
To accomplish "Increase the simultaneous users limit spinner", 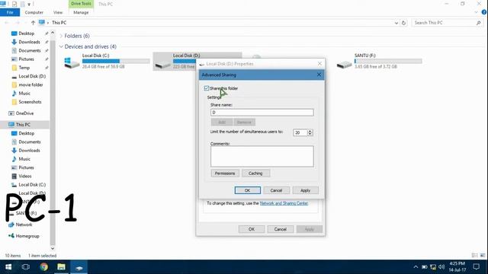I will tap(310, 131).
